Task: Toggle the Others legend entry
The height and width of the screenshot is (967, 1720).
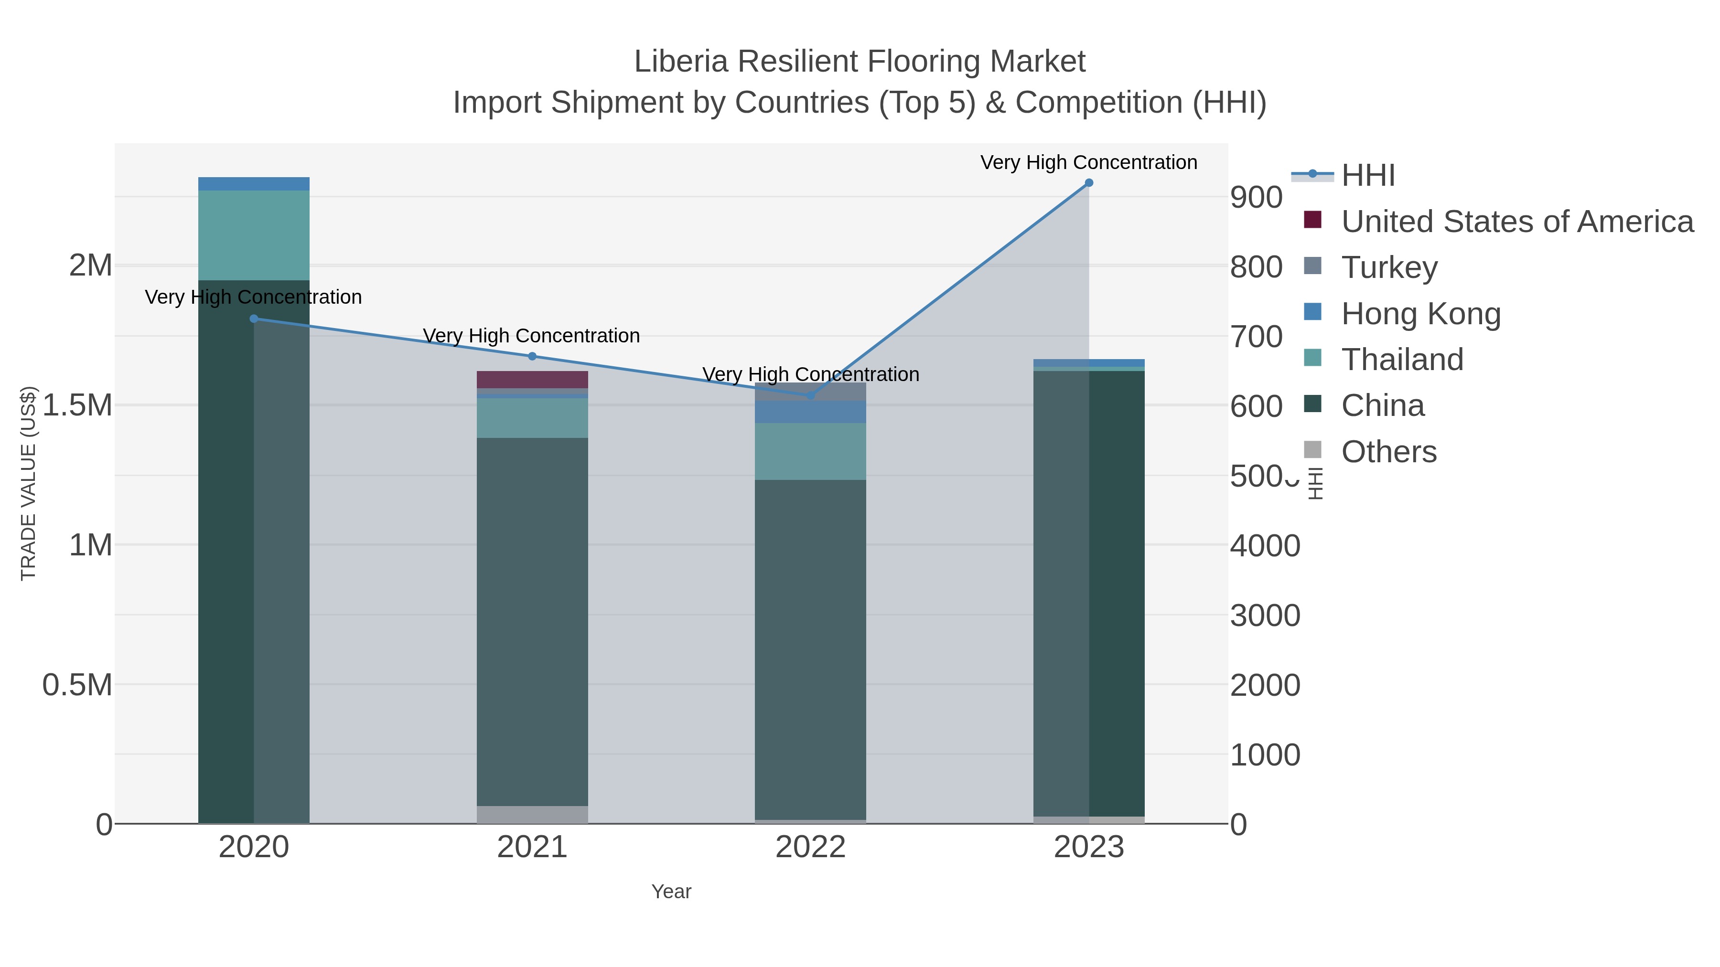Action: click(1370, 452)
